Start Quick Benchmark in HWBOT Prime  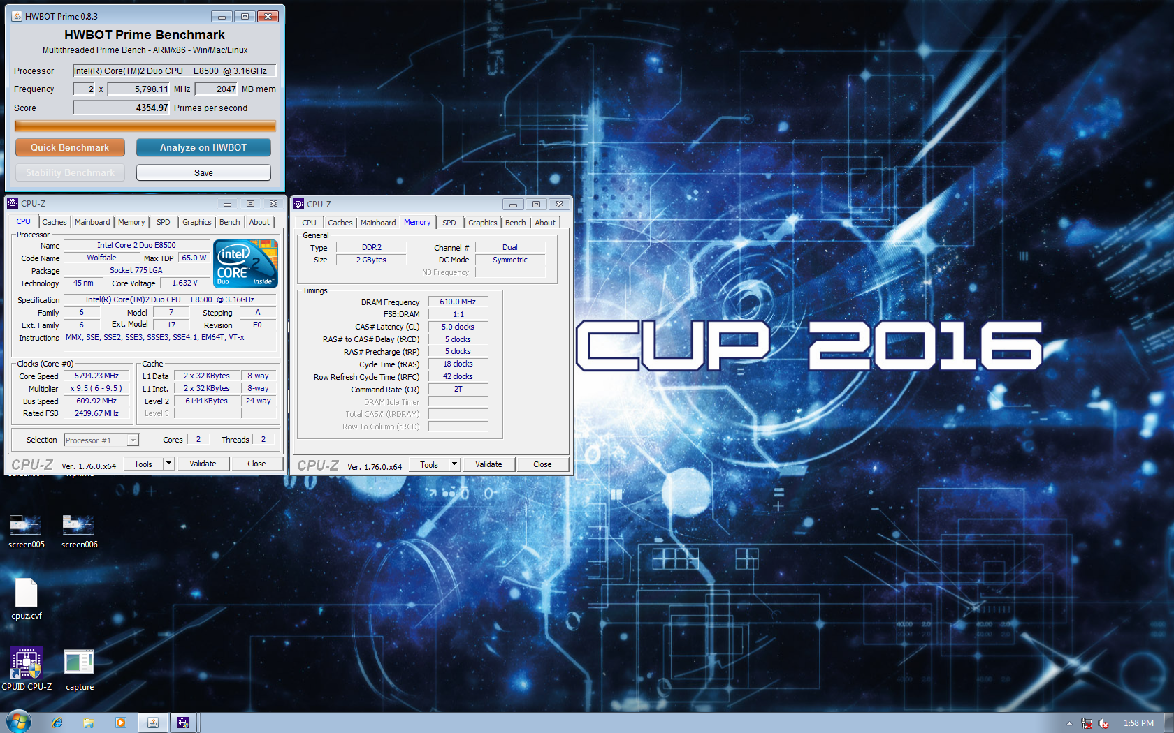(x=70, y=147)
